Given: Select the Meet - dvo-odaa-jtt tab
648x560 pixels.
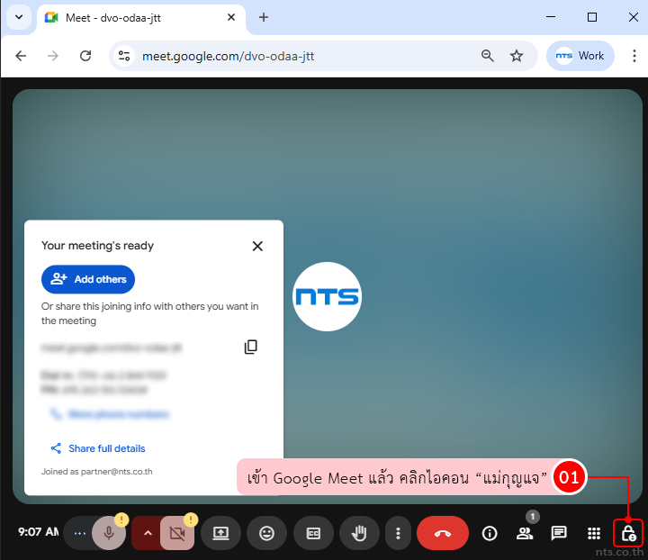Looking at the screenshot, I should click(x=140, y=18).
